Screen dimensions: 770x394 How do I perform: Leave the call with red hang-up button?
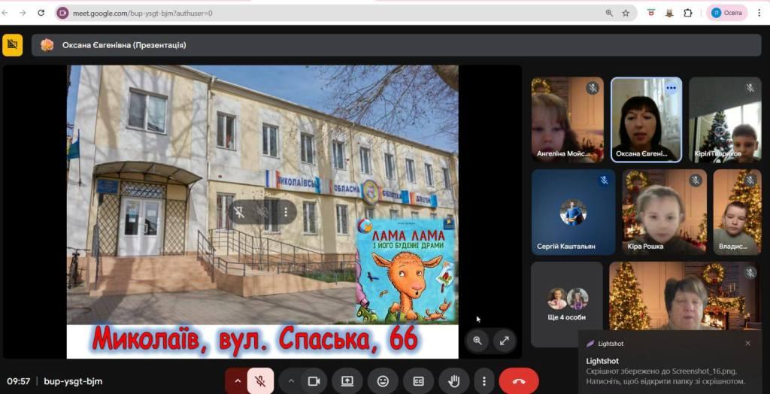(519, 381)
